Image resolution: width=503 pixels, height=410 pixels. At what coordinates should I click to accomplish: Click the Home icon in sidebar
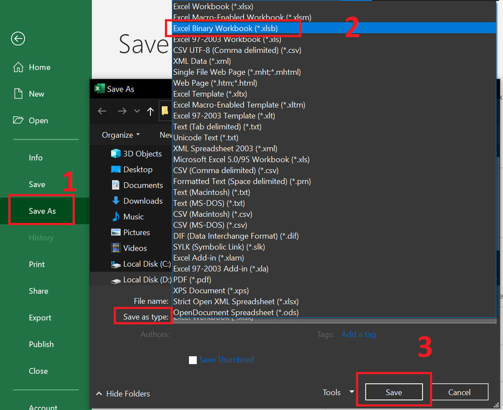point(18,67)
